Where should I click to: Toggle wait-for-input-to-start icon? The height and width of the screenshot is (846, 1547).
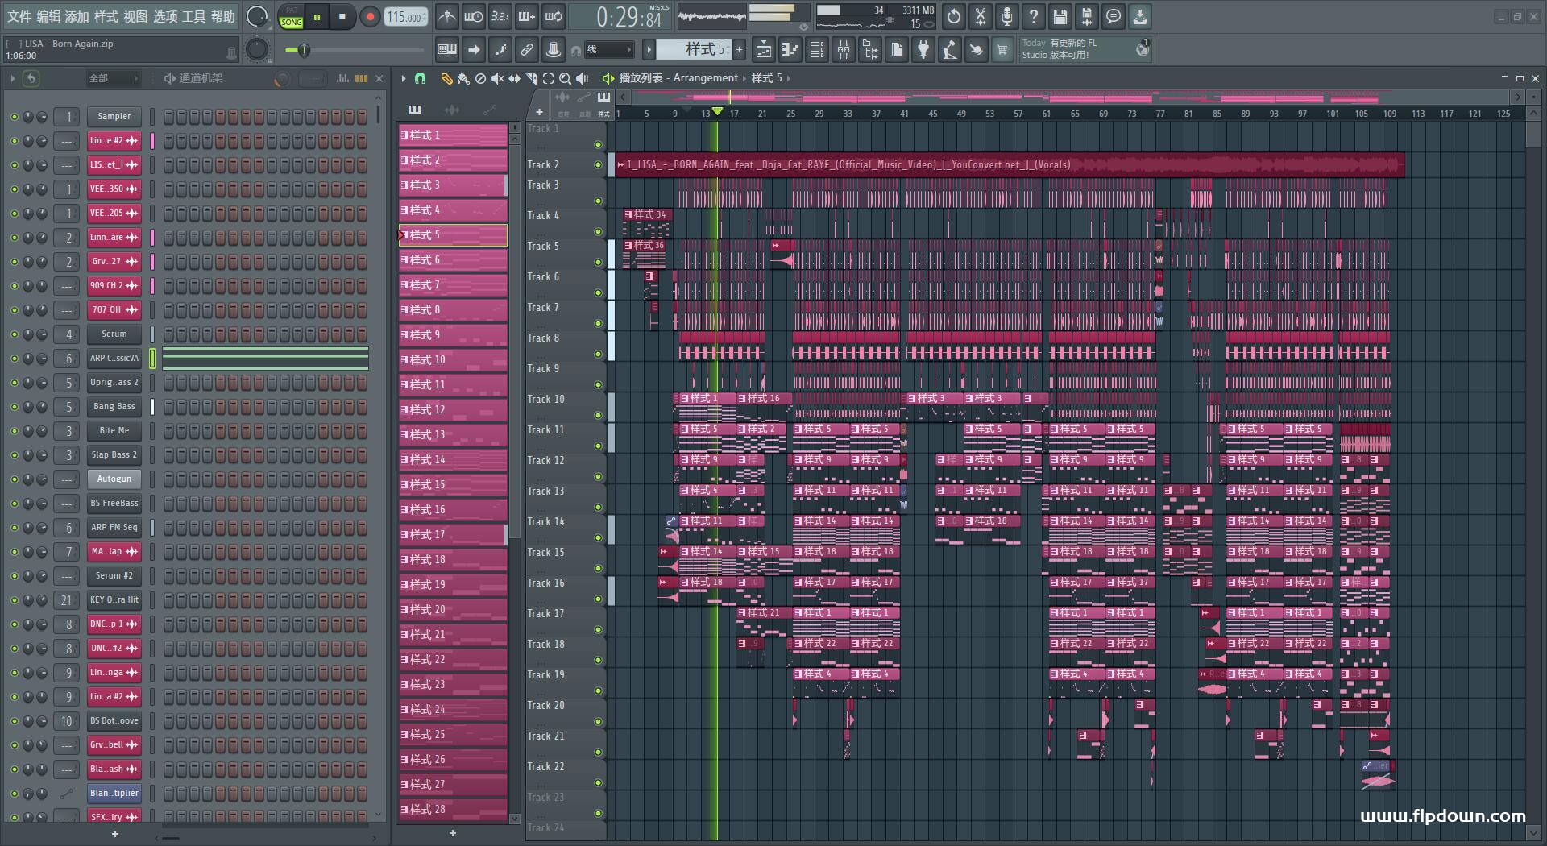pos(474,16)
